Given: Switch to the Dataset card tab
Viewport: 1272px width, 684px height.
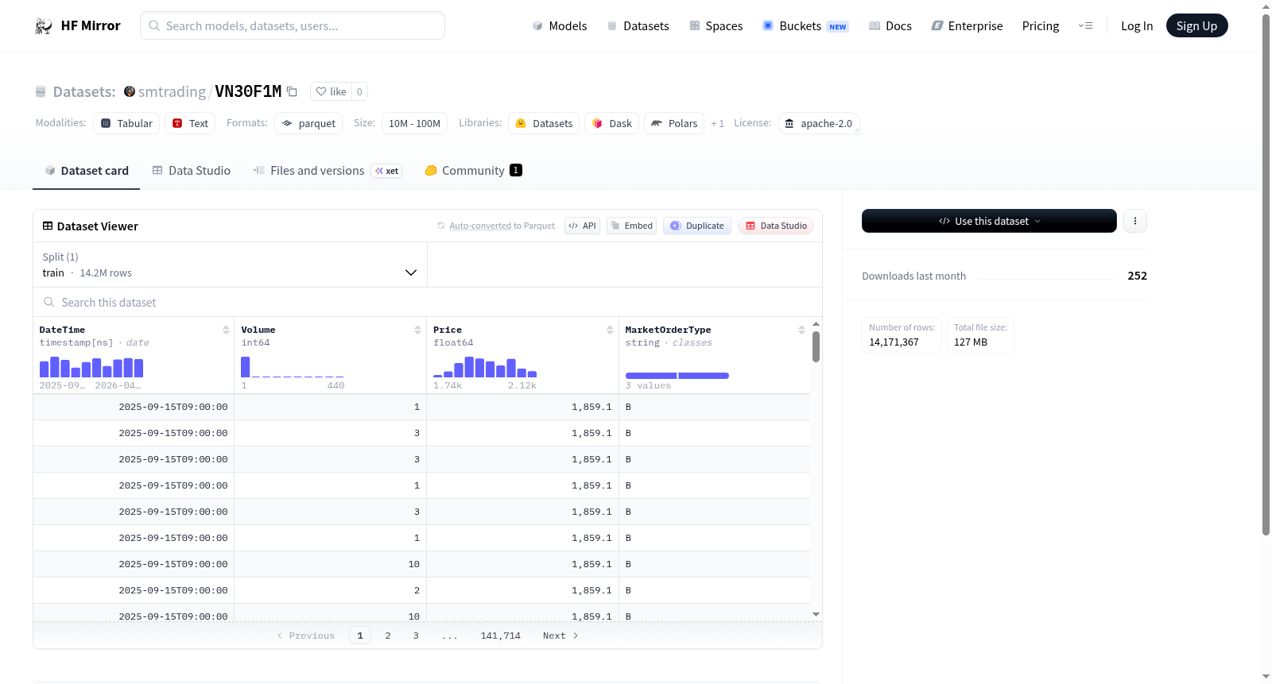Looking at the screenshot, I should (x=86, y=170).
